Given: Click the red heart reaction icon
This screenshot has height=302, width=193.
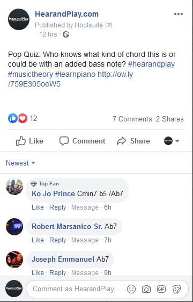Looking at the screenshot, I should point(23,118).
